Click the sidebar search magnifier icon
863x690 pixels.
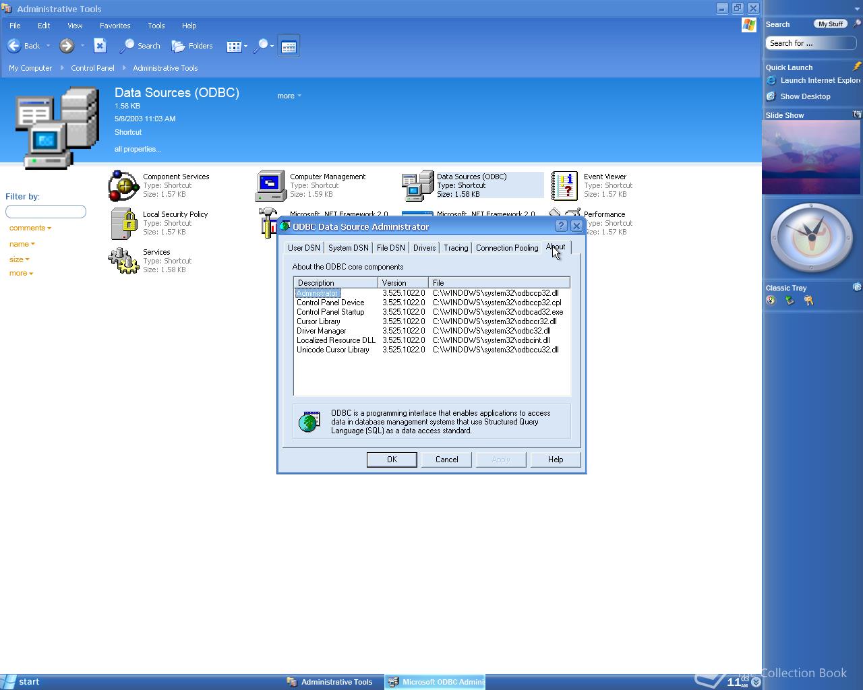click(857, 24)
